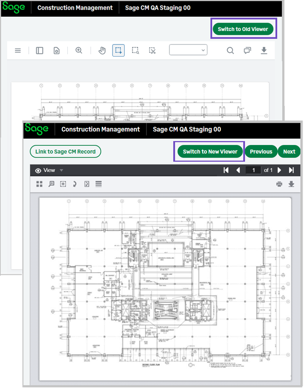Click the zoom-in icon in the old viewer toolbar
This screenshot has height=392, width=305.
(x=51, y=184)
